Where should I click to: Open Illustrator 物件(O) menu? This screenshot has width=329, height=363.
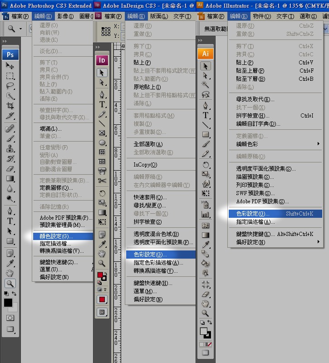262,16
